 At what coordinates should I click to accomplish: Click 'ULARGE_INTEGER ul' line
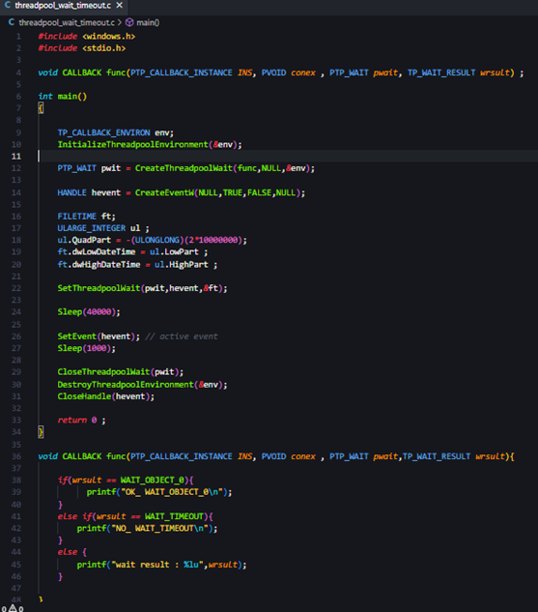(103, 228)
